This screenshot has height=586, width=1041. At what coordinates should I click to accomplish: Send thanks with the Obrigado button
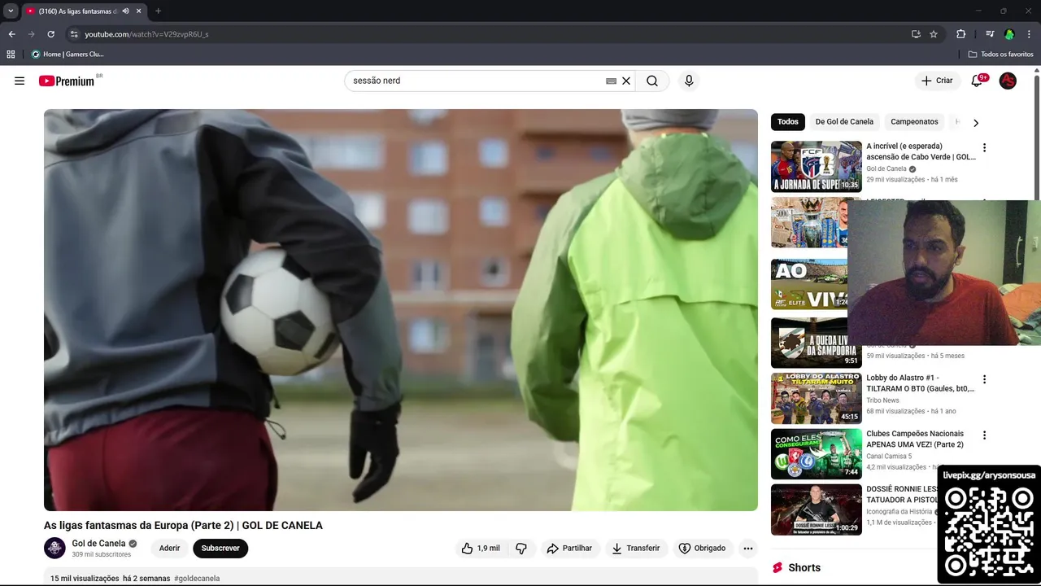click(x=702, y=549)
